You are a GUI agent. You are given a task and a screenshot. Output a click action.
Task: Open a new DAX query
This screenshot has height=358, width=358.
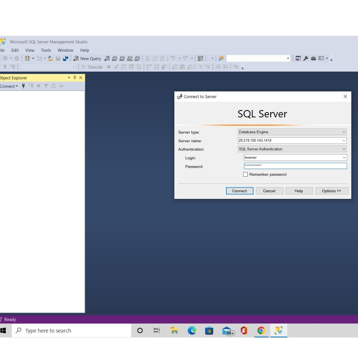(x=137, y=58)
